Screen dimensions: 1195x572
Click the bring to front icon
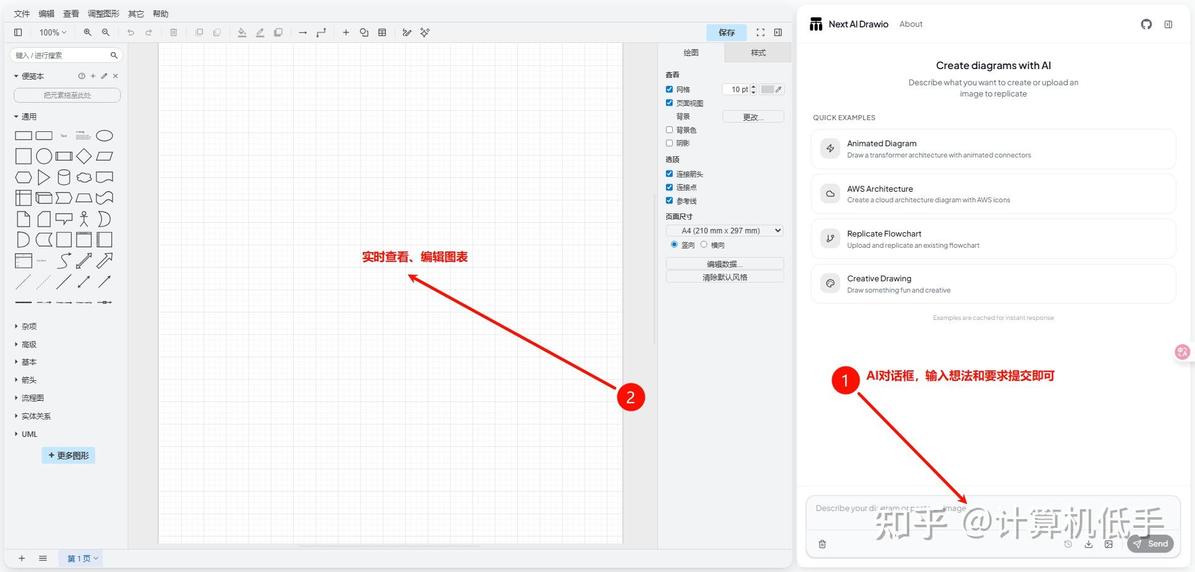[x=199, y=32]
